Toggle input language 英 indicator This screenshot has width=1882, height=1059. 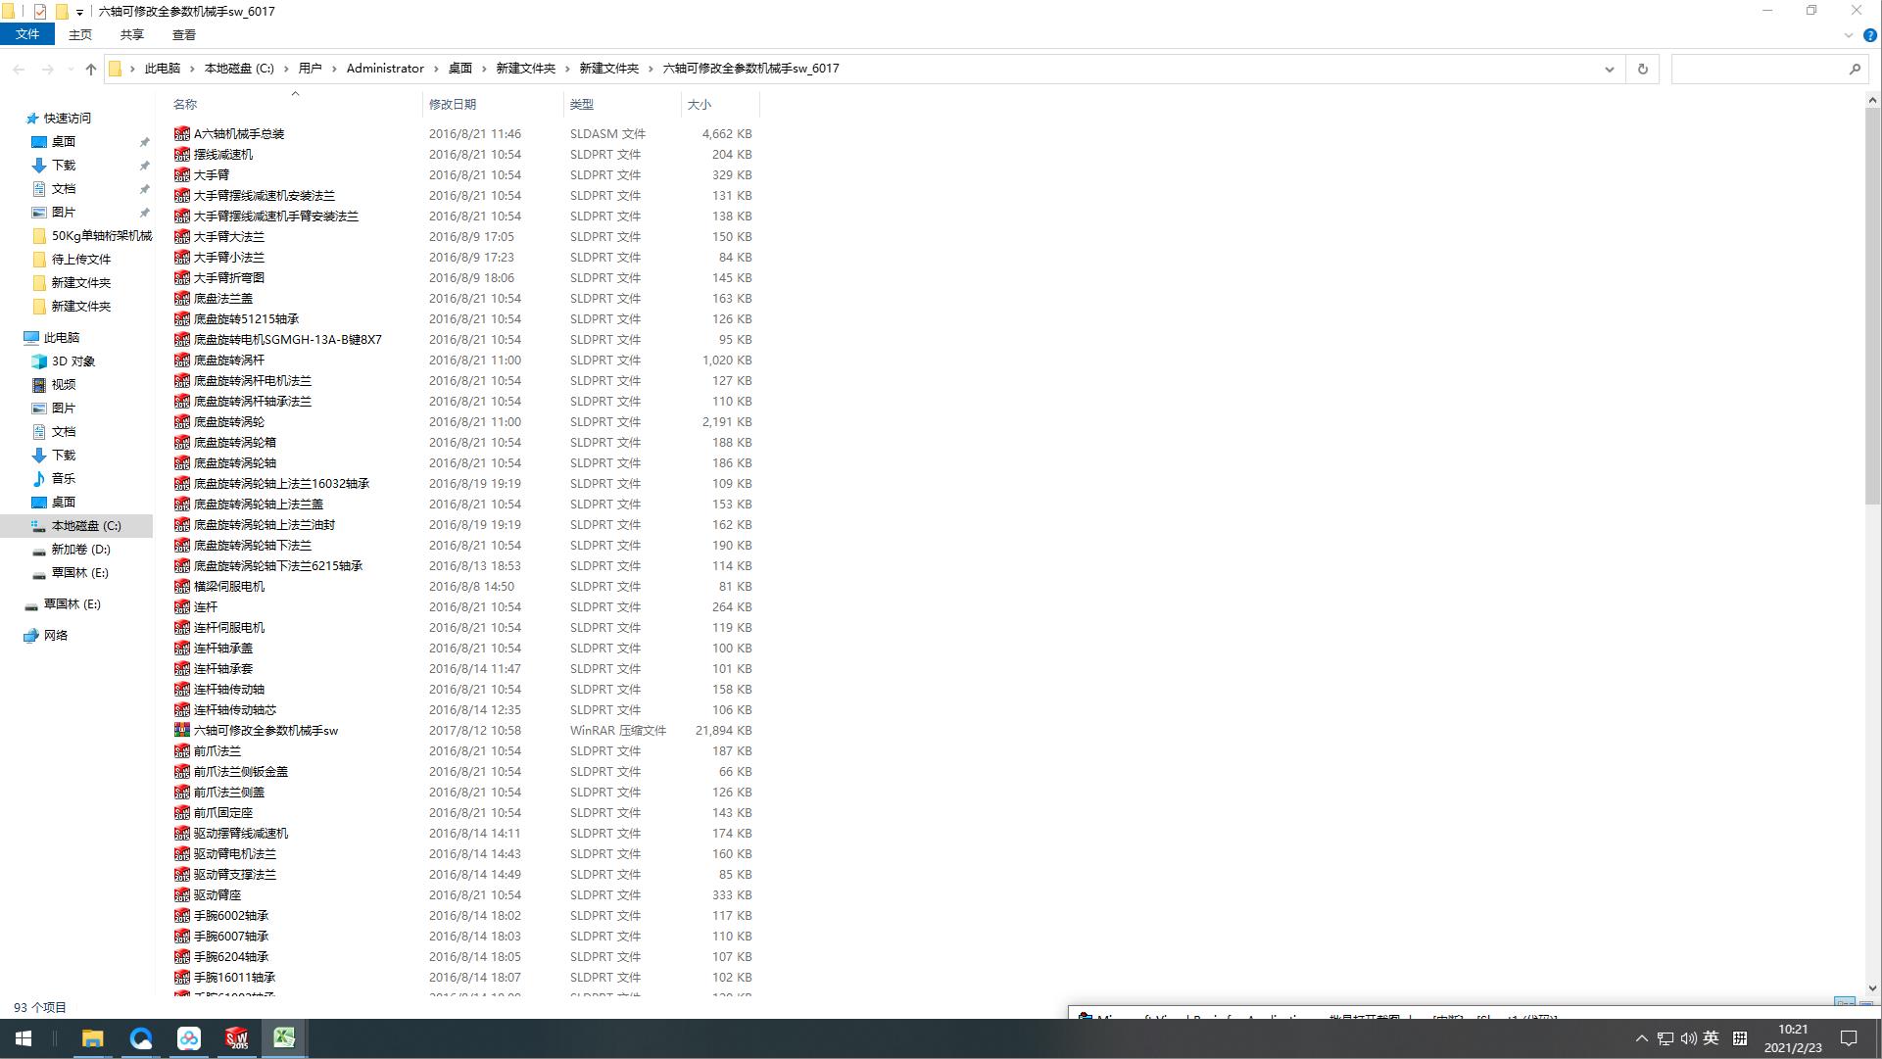pos(1712,1038)
